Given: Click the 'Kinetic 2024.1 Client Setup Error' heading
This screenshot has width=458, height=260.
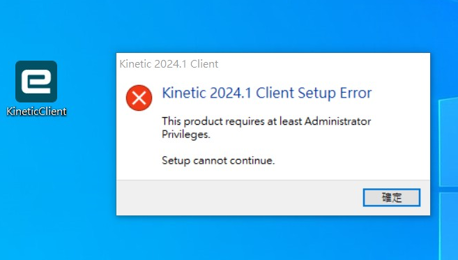Looking at the screenshot, I should pos(267,93).
